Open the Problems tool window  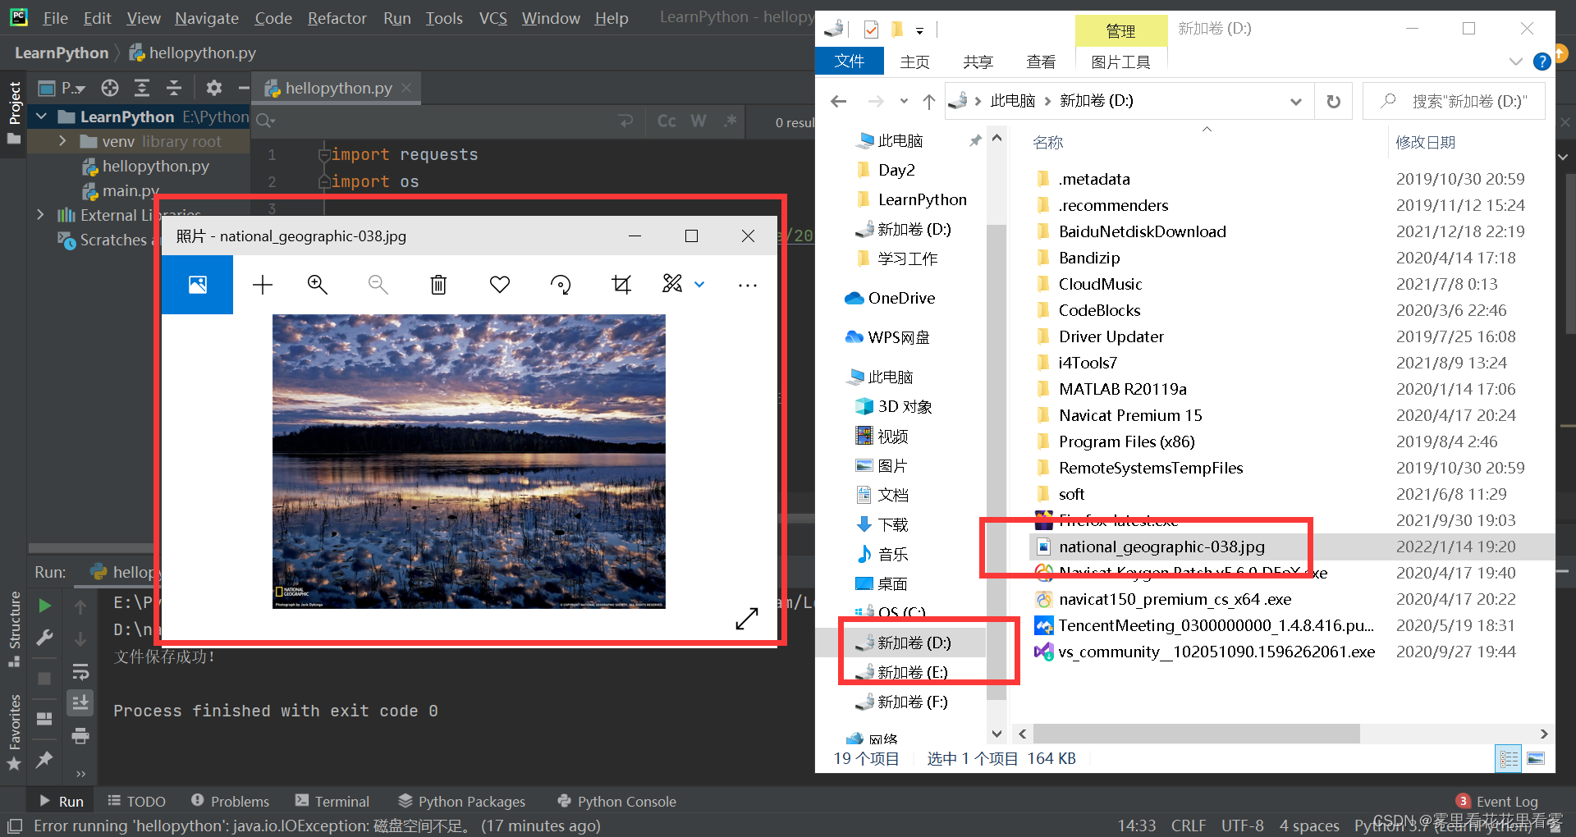[230, 801]
